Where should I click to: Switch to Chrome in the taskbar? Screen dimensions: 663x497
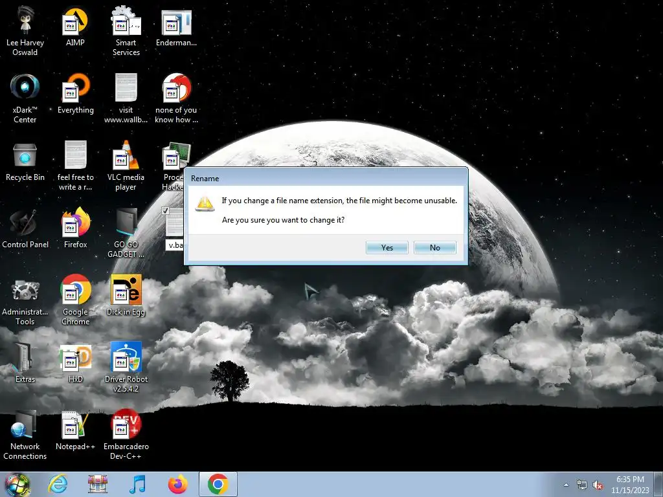pos(218,484)
